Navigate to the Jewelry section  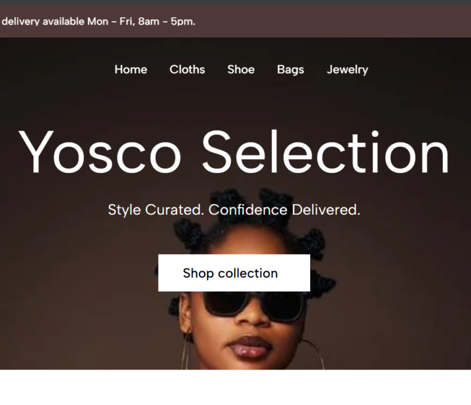click(347, 69)
